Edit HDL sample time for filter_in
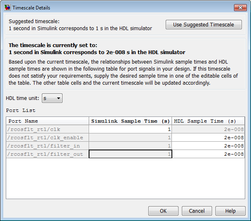This screenshot has height=221, width=251. tap(208, 146)
